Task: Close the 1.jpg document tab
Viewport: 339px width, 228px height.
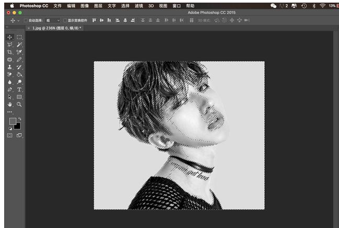Action: tap(29, 28)
